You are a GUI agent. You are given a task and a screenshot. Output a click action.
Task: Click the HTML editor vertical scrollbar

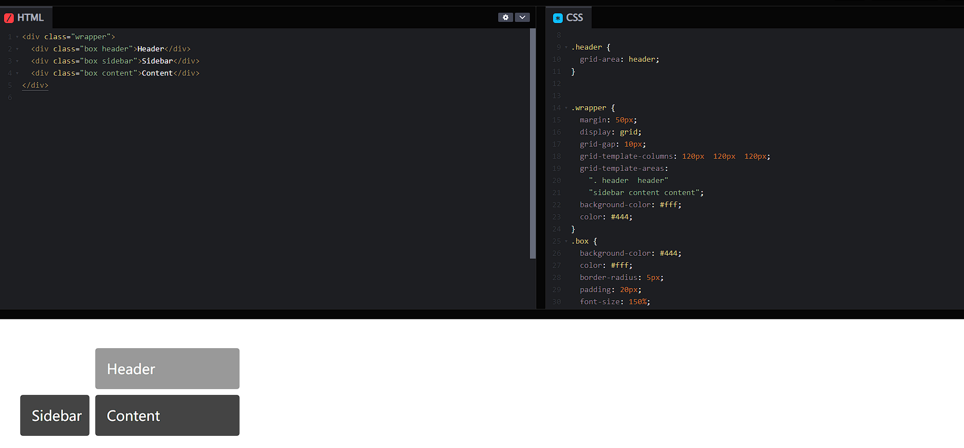[533, 144]
